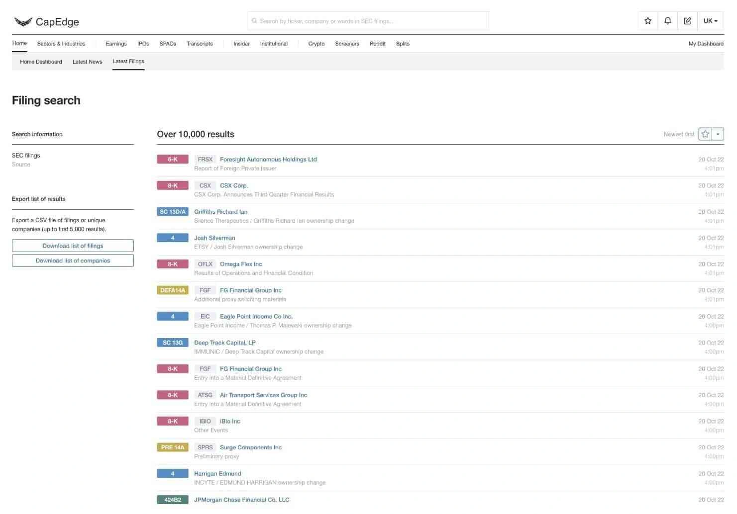Go to the Screeners menu item
The width and height of the screenshot is (737, 514).
347,44
